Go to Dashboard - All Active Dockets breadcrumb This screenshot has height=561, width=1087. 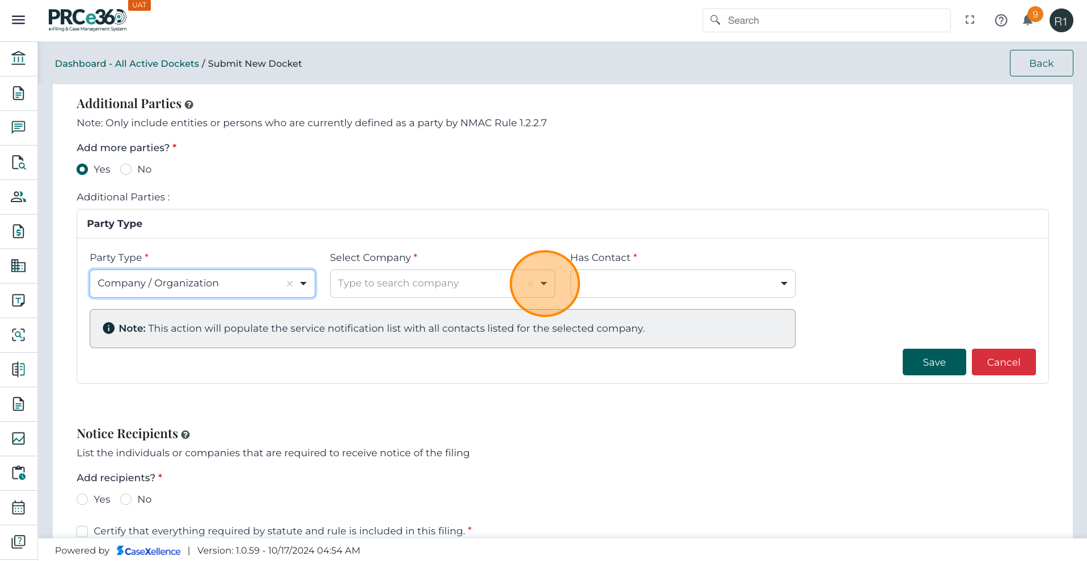(126, 63)
